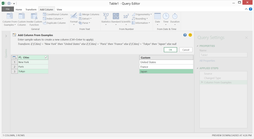Image resolution: width=254 pixels, height=139 pixels.
Task: Click the Invoke Custom Function icon
Action: [x=34, y=16]
